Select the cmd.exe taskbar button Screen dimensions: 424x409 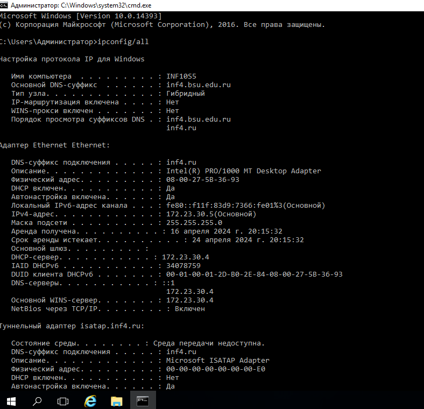[143, 400]
